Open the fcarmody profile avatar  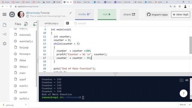click(x=21, y=14)
